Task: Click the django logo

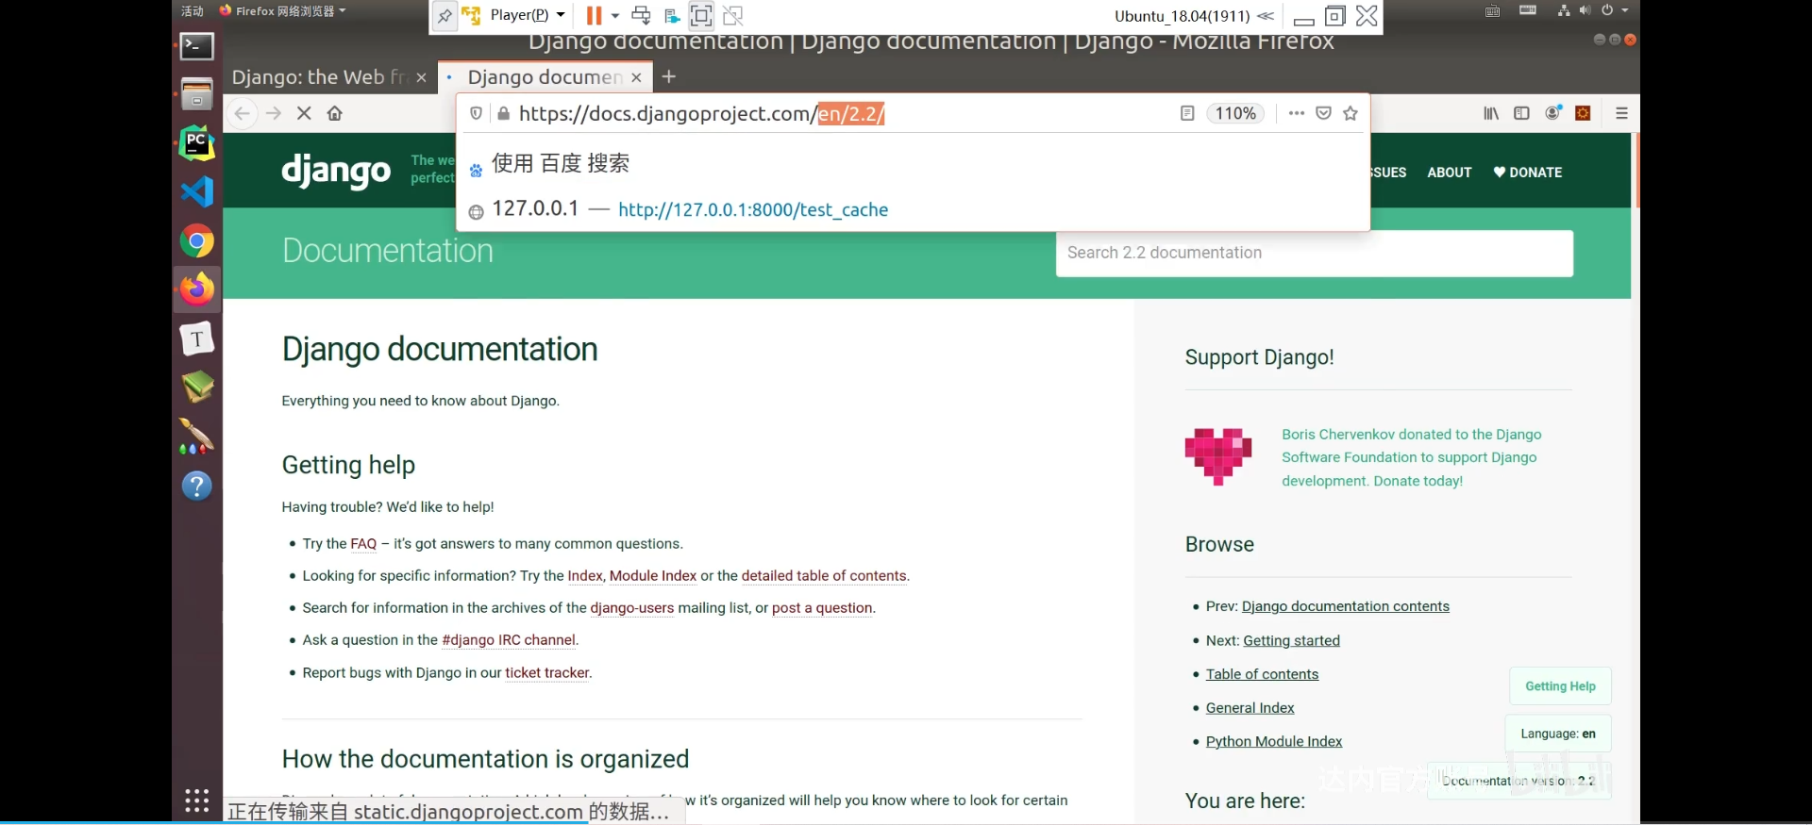Action: click(336, 171)
